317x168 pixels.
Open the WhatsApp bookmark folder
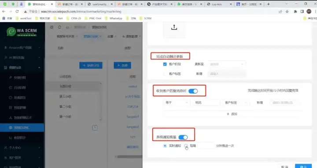[x=114, y=18]
